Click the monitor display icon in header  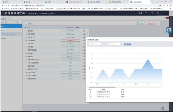(140, 13)
